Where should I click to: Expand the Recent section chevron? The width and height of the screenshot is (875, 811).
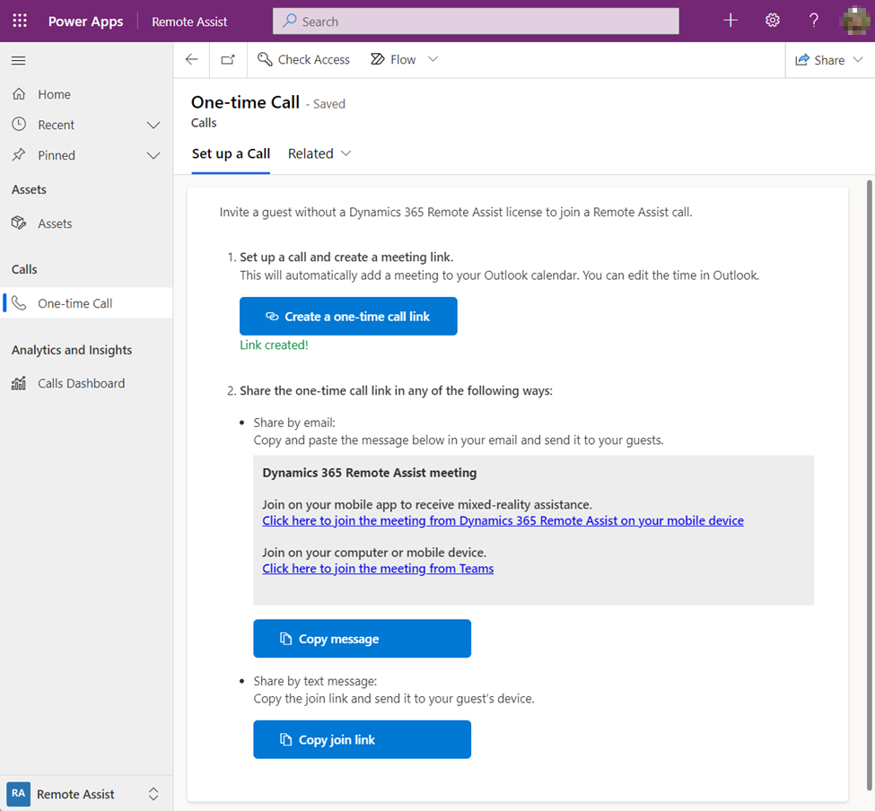click(x=153, y=125)
